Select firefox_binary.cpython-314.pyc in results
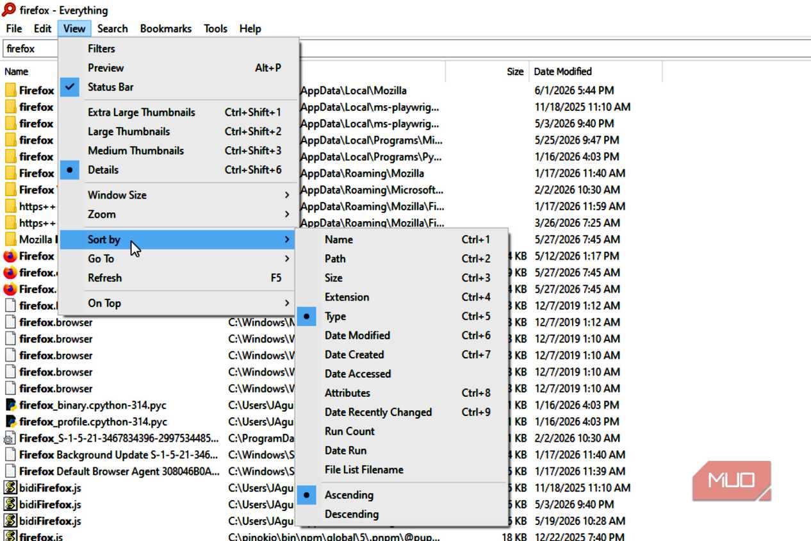The width and height of the screenshot is (811, 541). (93, 405)
